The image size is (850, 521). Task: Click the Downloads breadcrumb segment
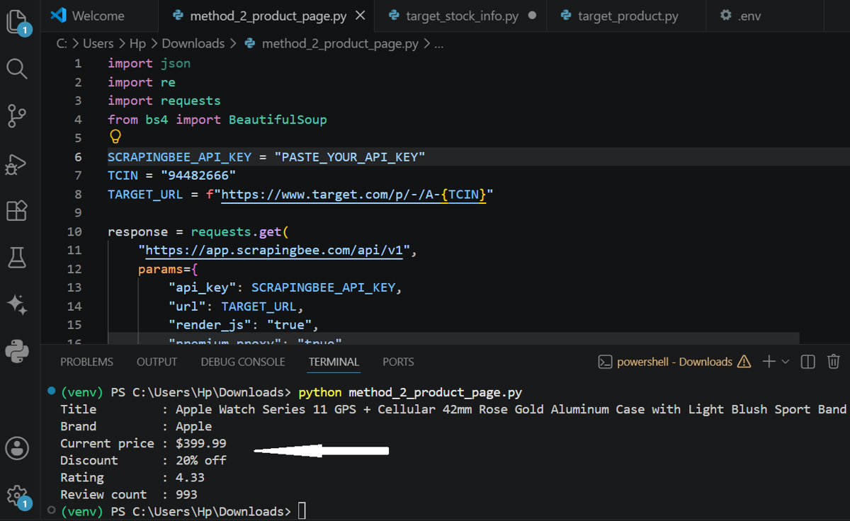tap(193, 44)
